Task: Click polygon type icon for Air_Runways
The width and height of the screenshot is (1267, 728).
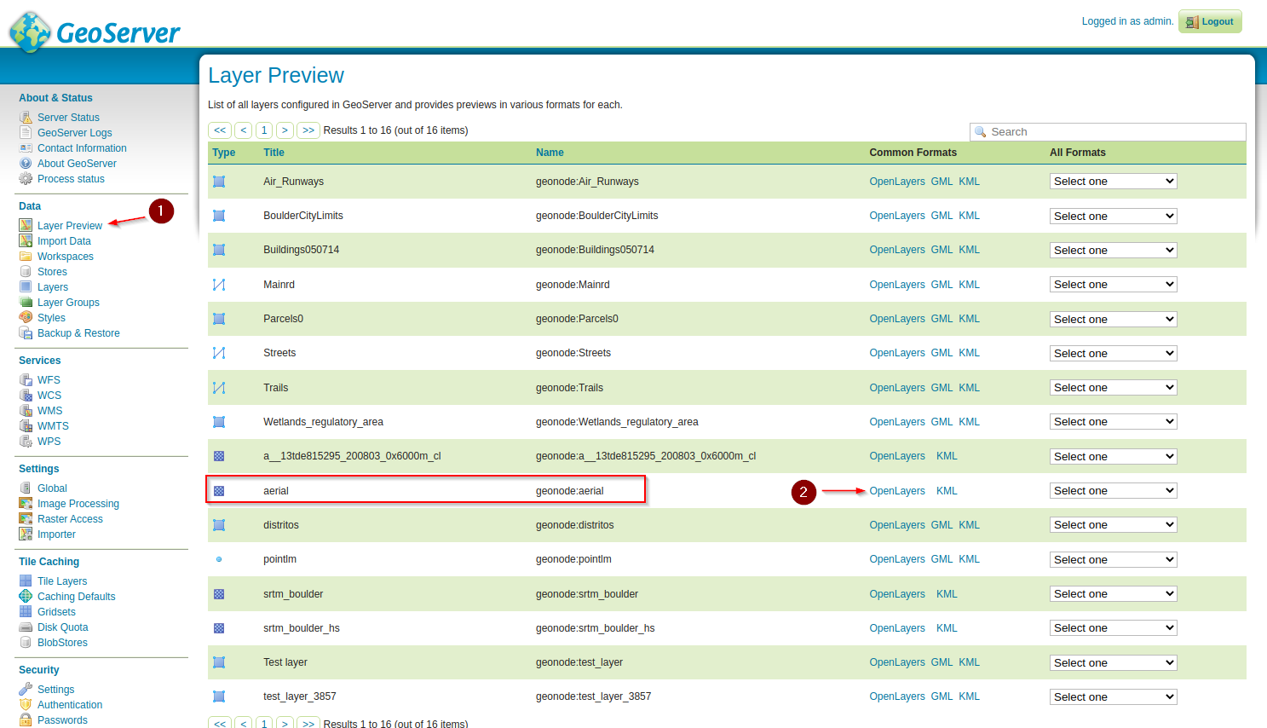Action: click(219, 182)
